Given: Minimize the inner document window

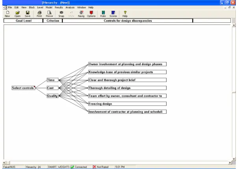Looking at the screenshot, I should click(225, 7).
